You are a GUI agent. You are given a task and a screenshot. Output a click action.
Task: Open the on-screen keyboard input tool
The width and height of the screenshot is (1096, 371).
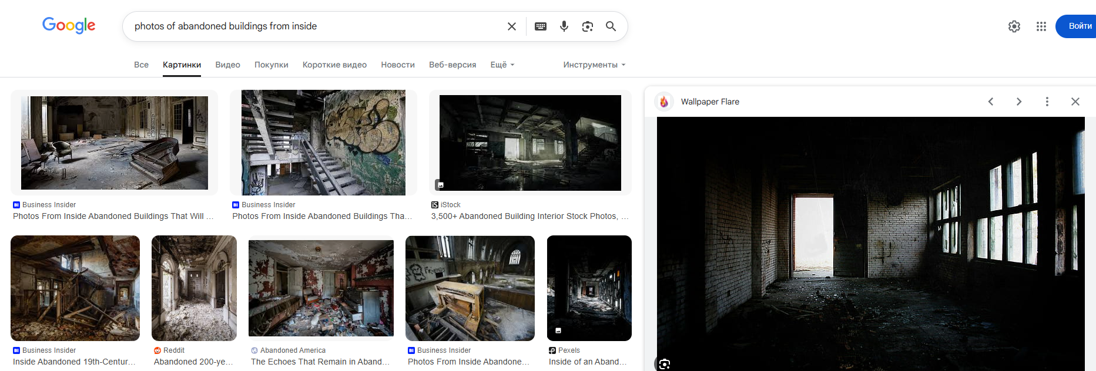(541, 26)
